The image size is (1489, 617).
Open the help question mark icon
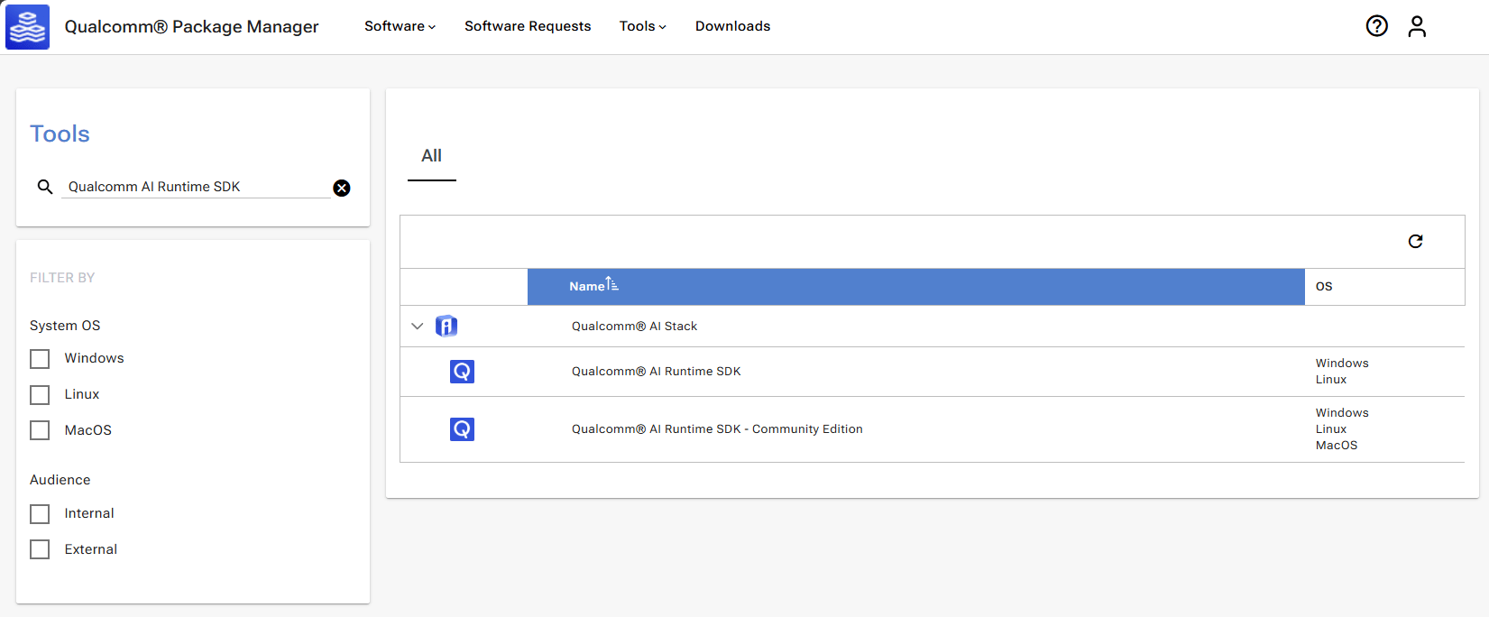[x=1376, y=26]
